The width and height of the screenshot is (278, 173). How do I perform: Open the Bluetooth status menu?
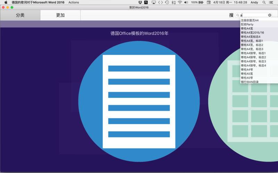[x=173, y=2]
